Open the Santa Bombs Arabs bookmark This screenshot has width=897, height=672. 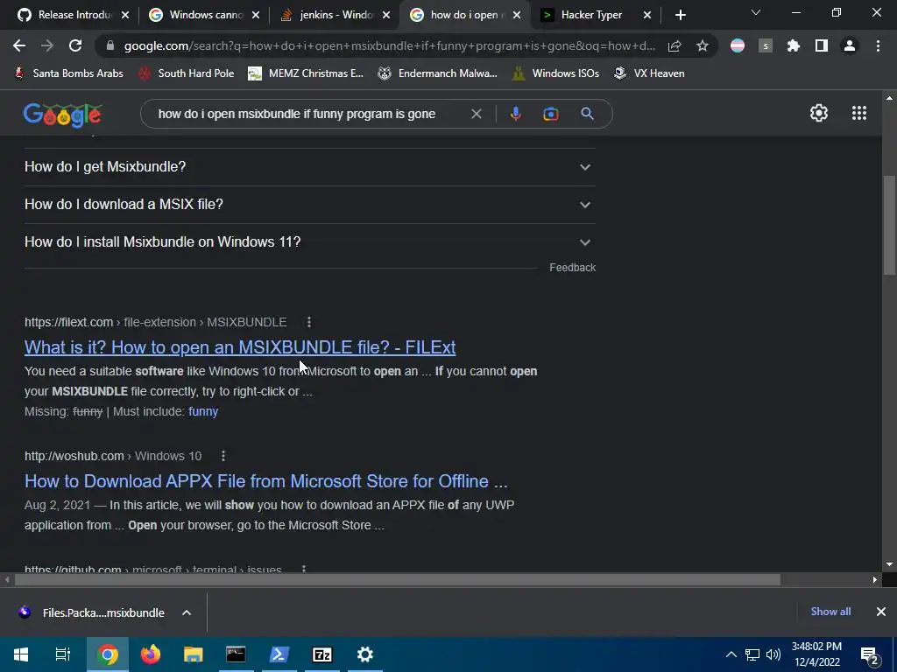point(68,73)
